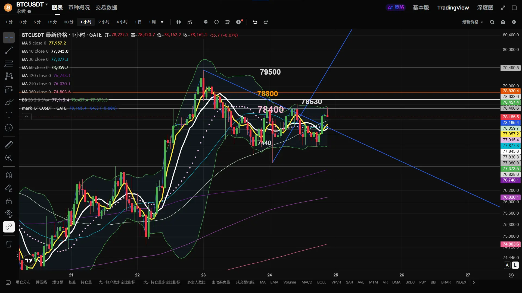This screenshot has width=522, height=293.
Task: Open more timeframes dropdown arrow
Action: click(162, 22)
